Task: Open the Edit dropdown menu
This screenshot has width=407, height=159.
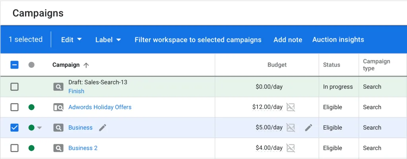Action: [72, 40]
